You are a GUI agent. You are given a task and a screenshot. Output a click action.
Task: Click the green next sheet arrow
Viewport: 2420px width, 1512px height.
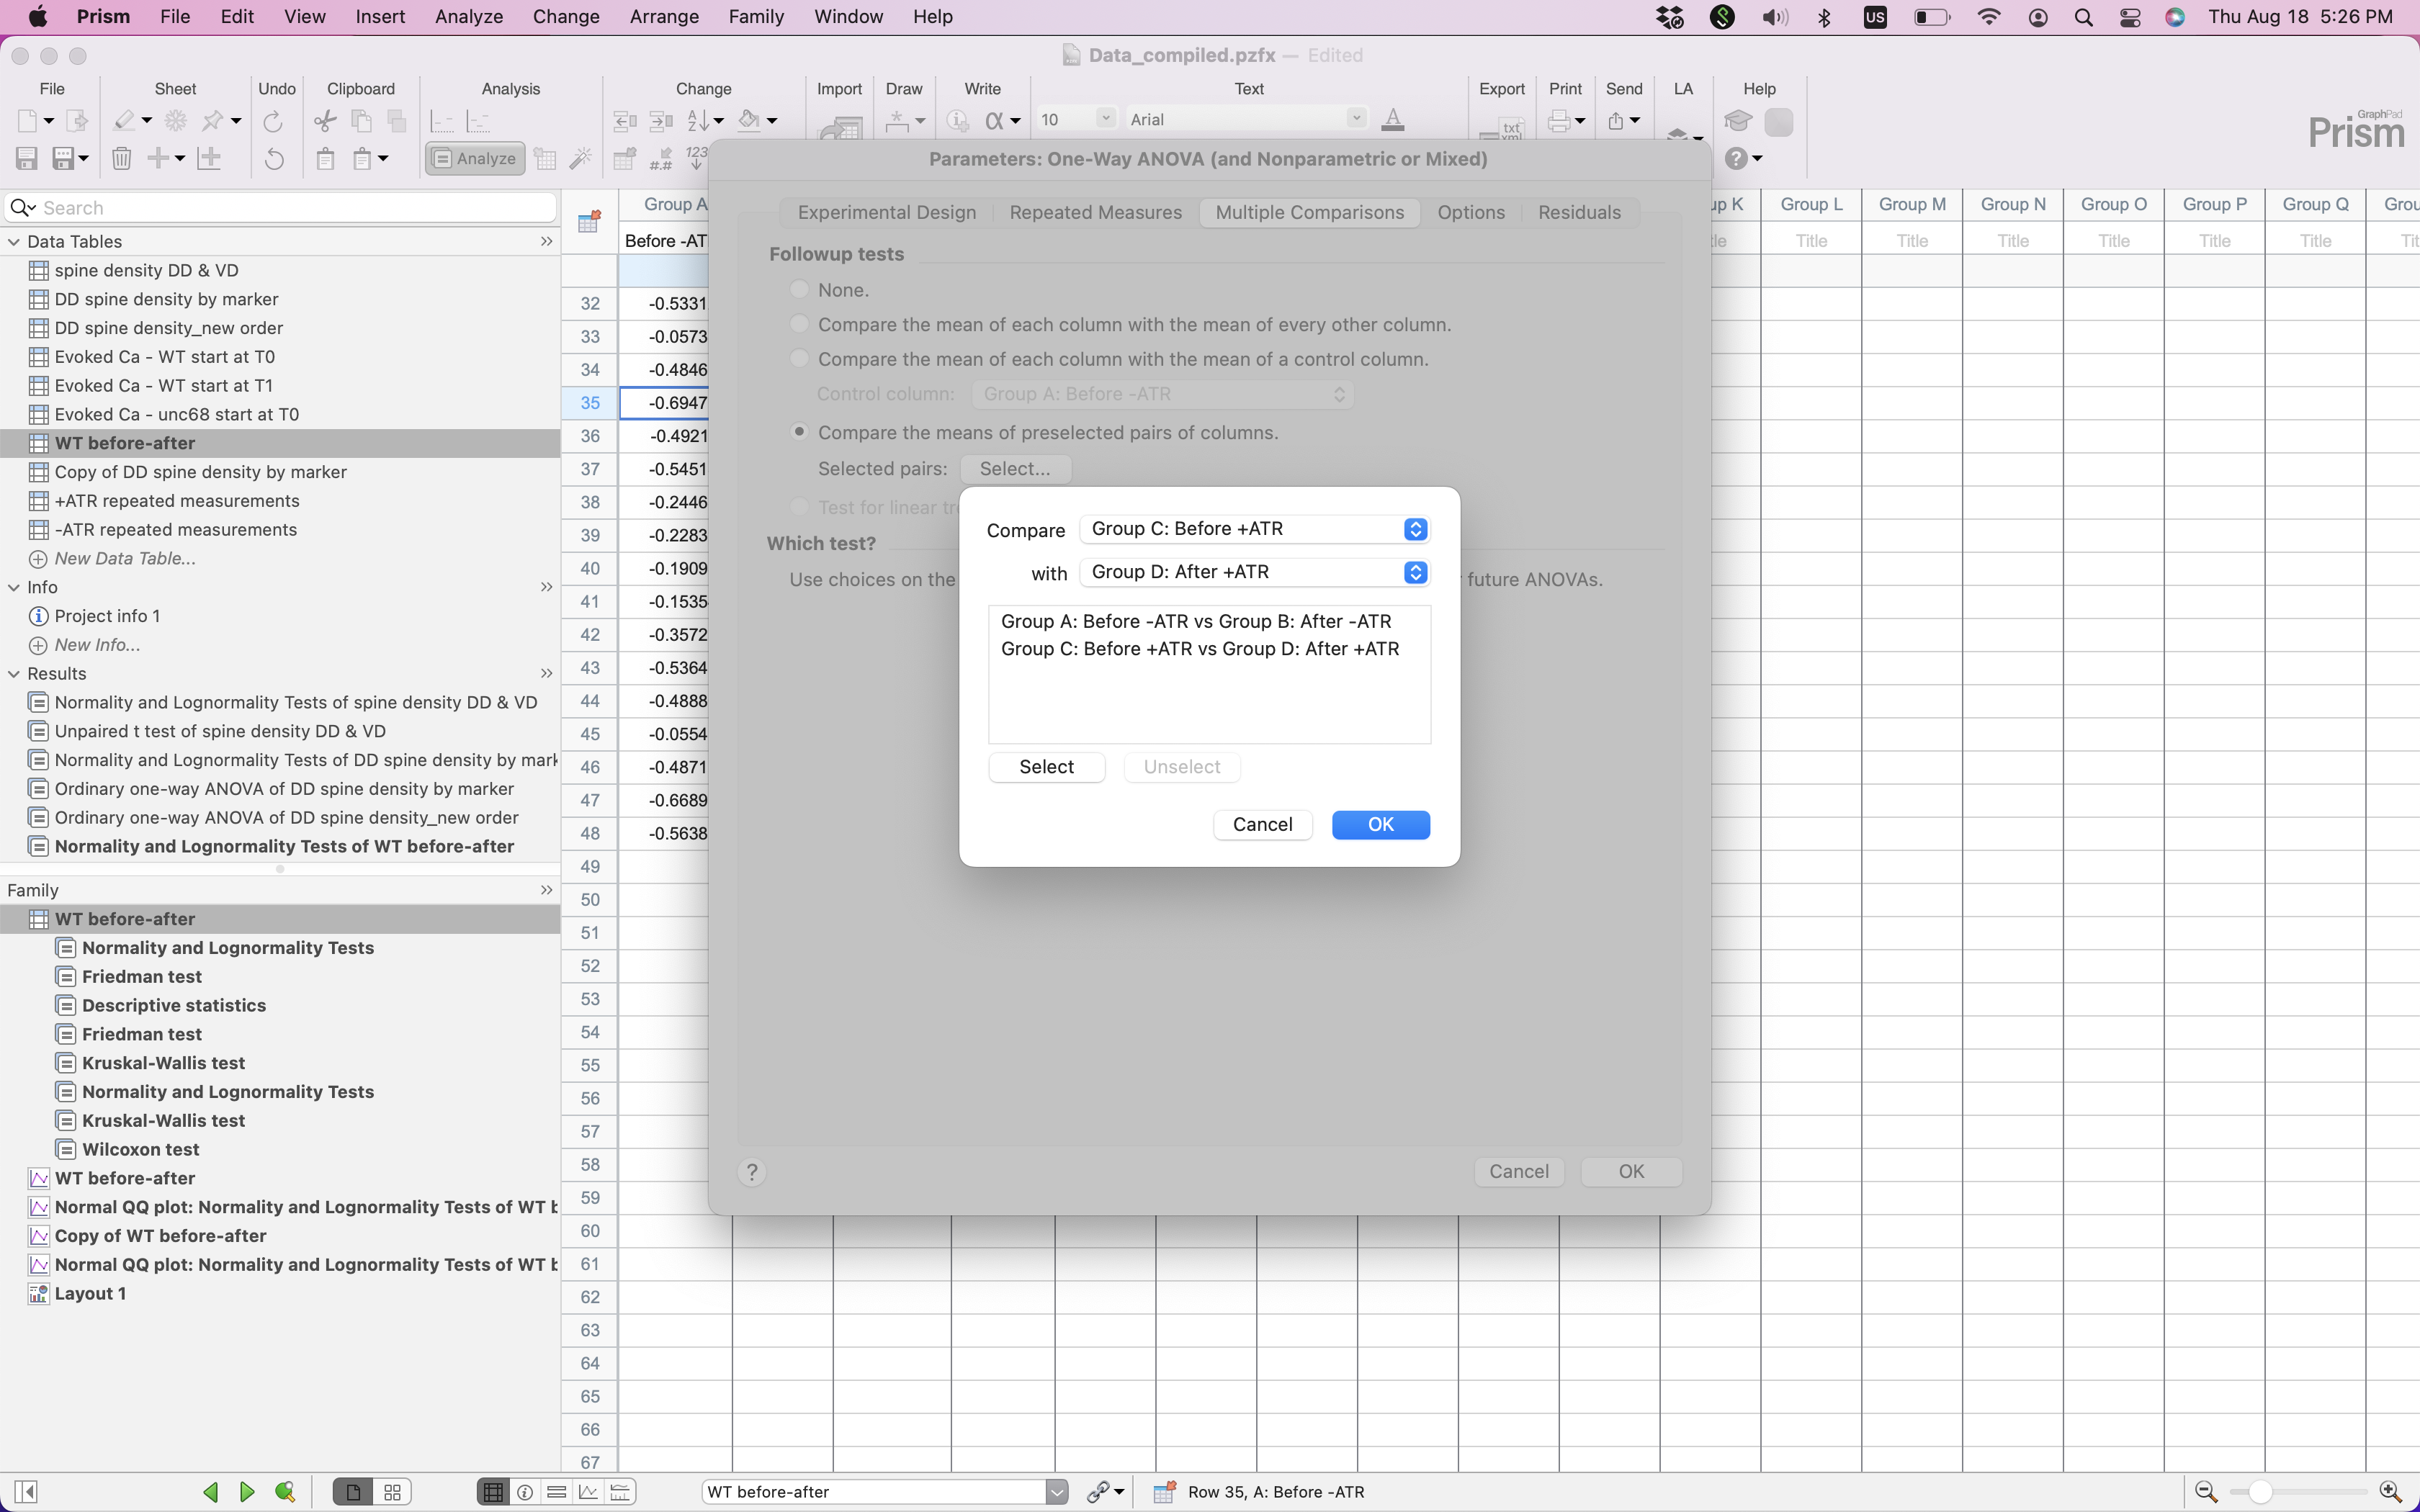(x=247, y=1491)
